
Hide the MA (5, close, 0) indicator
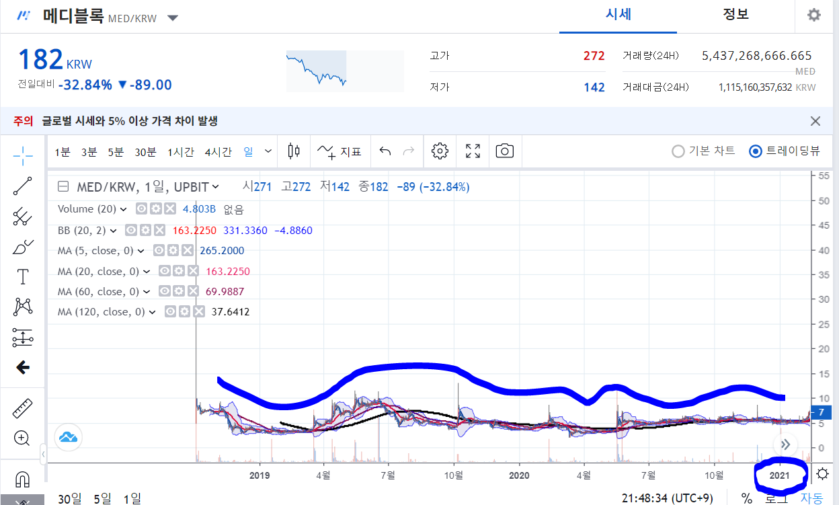click(x=159, y=251)
